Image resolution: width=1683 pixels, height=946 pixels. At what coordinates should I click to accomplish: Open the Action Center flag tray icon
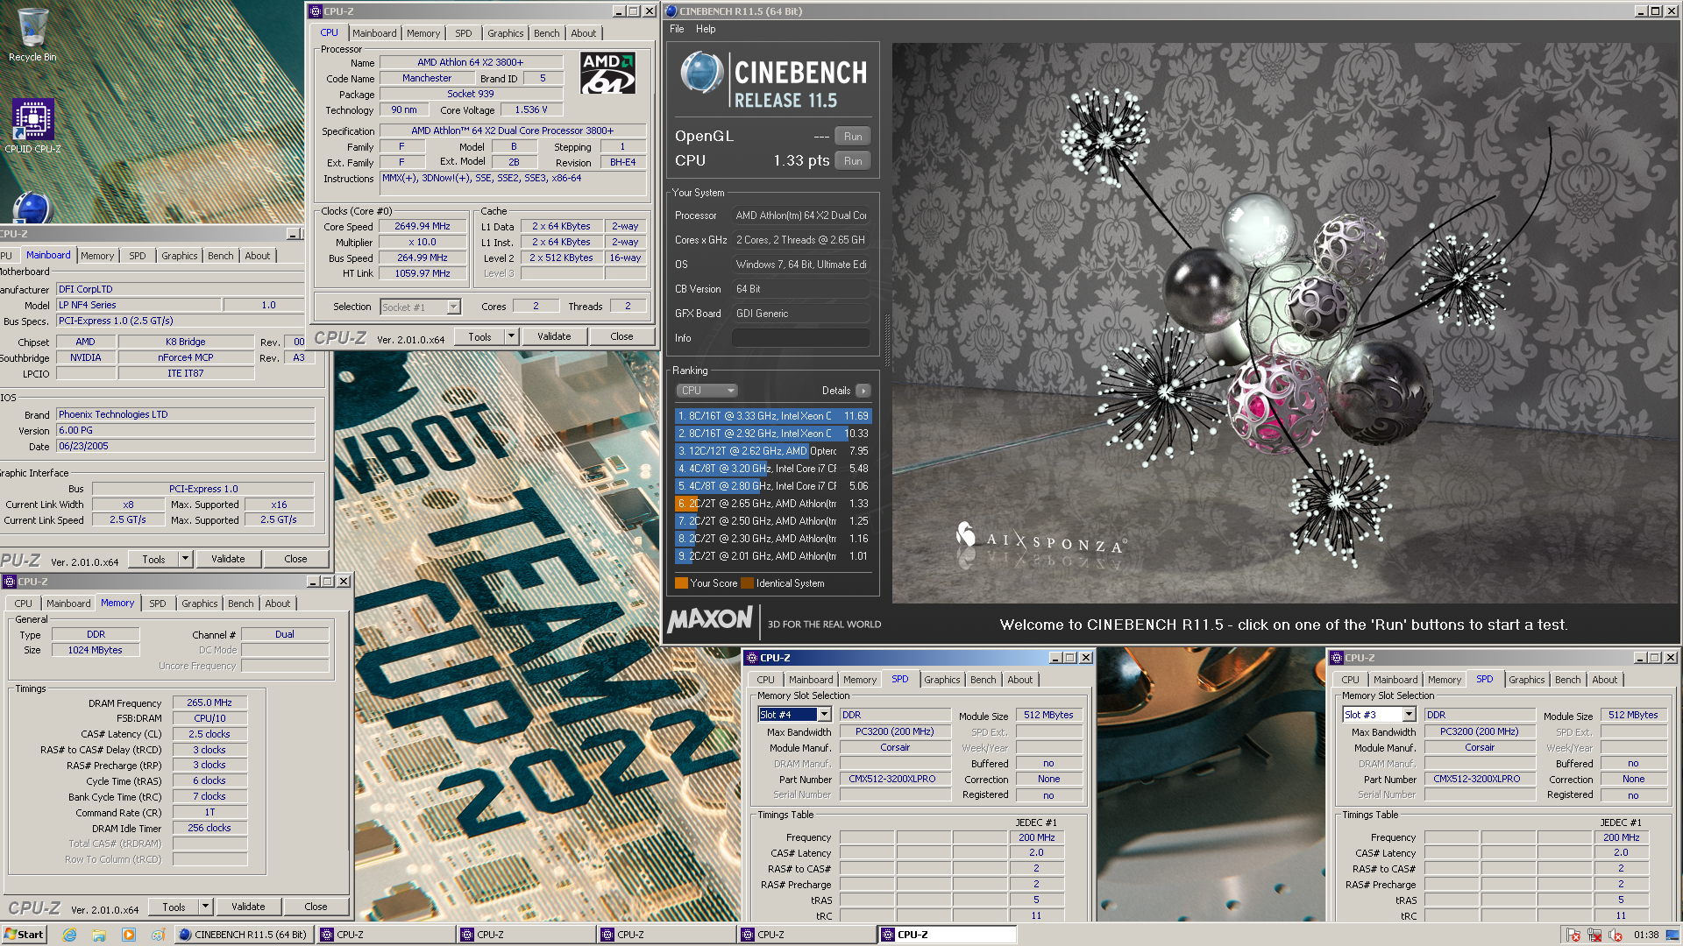pos(1573,935)
